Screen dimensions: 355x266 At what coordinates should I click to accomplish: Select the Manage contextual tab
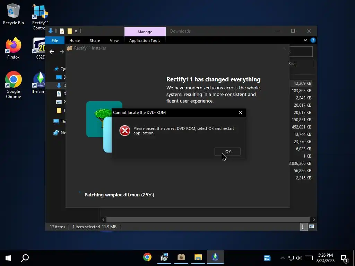(145, 32)
